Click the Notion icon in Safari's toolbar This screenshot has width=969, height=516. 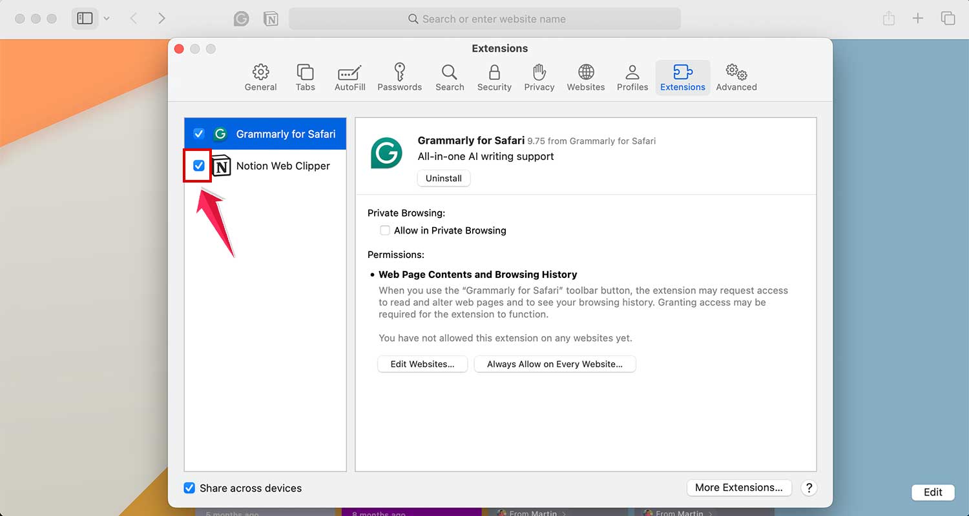coord(271,19)
